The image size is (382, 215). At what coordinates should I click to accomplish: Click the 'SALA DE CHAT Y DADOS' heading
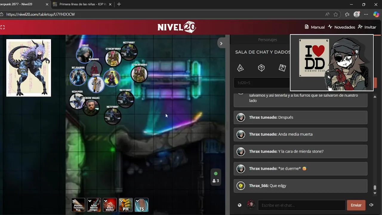click(263, 52)
